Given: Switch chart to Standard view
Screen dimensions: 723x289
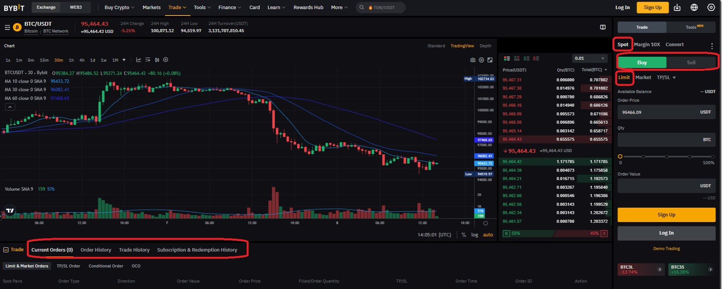Looking at the screenshot, I should [436, 46].
